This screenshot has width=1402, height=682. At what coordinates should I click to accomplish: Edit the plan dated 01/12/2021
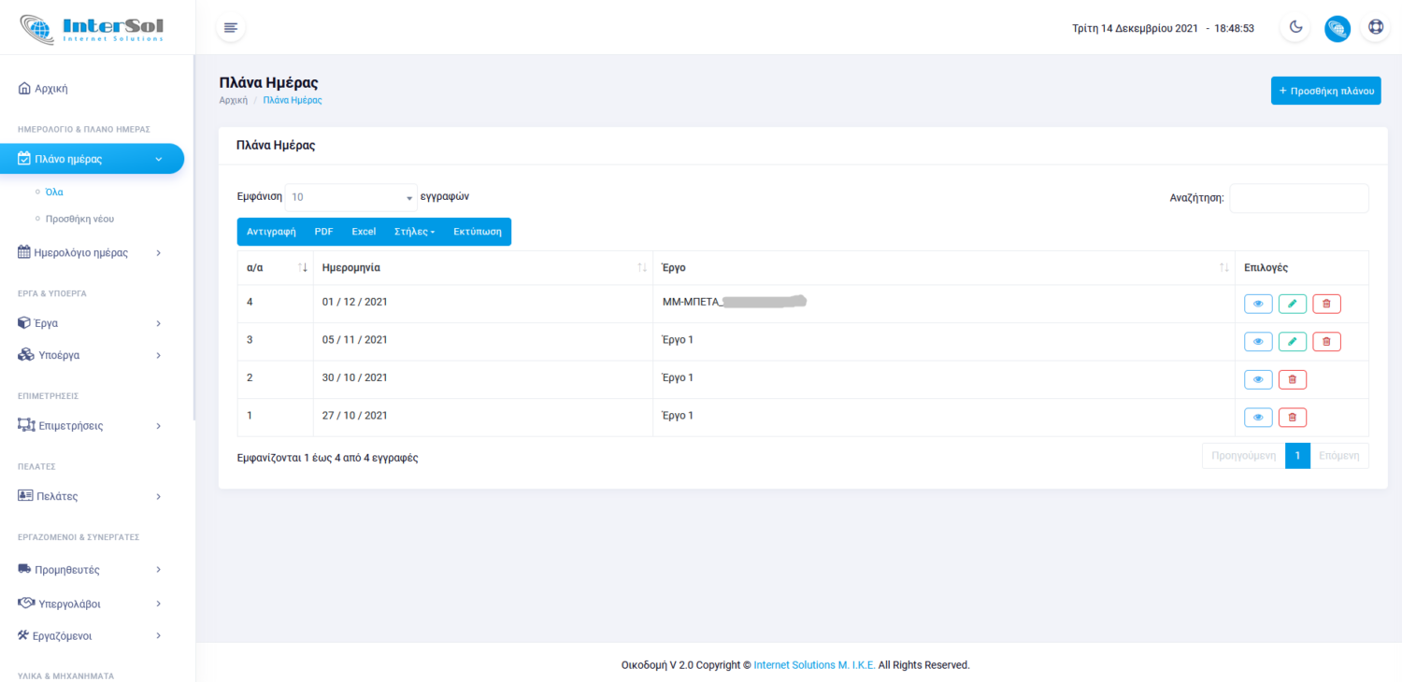1292,304
